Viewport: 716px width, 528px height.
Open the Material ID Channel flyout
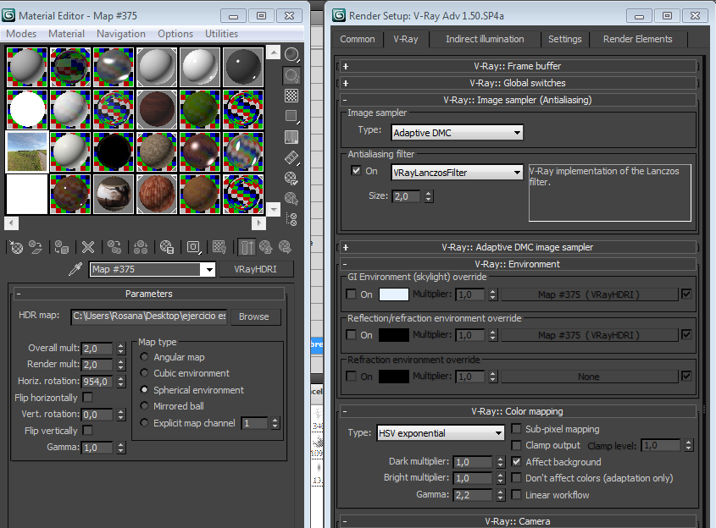tap(193, 248)
